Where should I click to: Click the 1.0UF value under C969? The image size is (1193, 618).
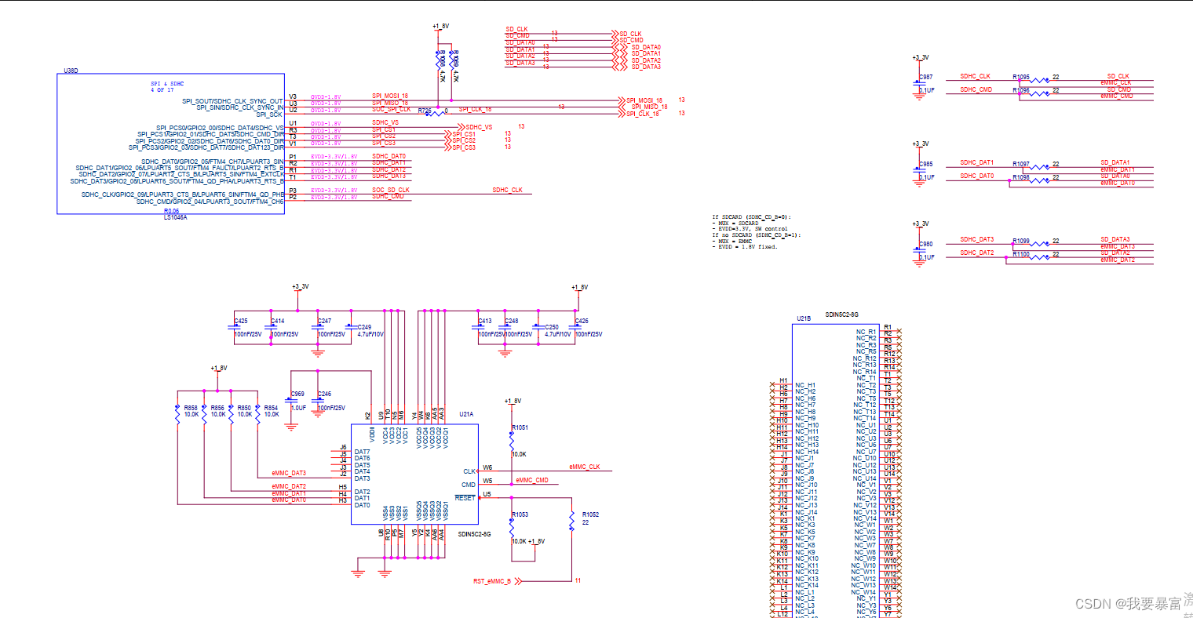(298, 408)
